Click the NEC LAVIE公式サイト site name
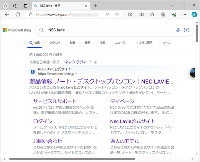The width and height of the screenshot is (200, 162). tap(54, 69)
